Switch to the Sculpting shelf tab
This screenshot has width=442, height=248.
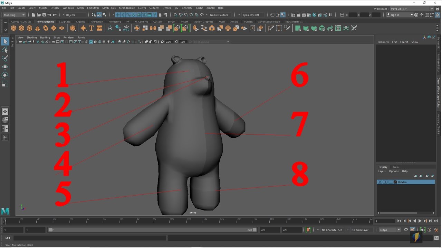pyautogui.click(x=65, y=21)
